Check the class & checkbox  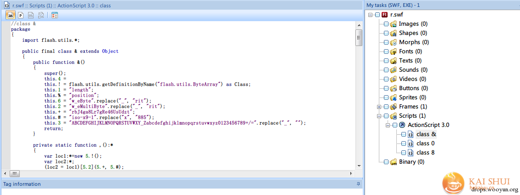point(403,134)
